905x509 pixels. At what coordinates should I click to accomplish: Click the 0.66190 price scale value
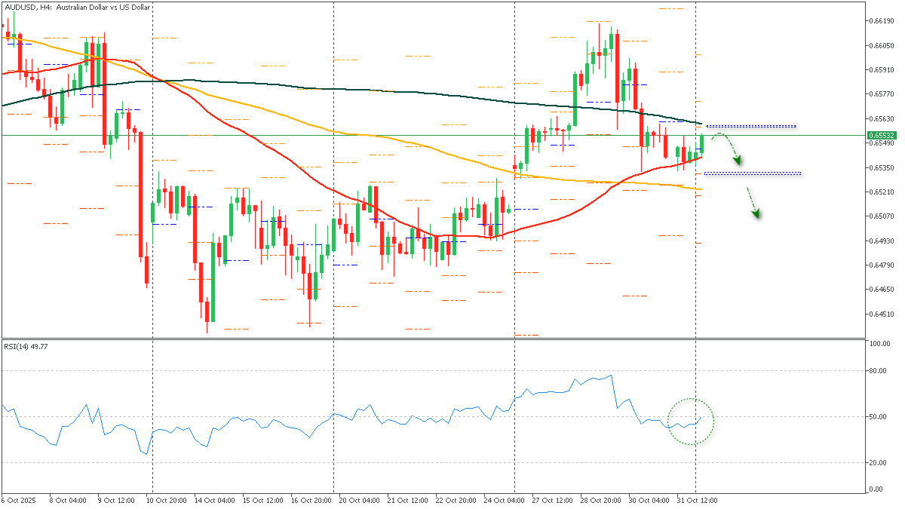[x=882, y=22]
